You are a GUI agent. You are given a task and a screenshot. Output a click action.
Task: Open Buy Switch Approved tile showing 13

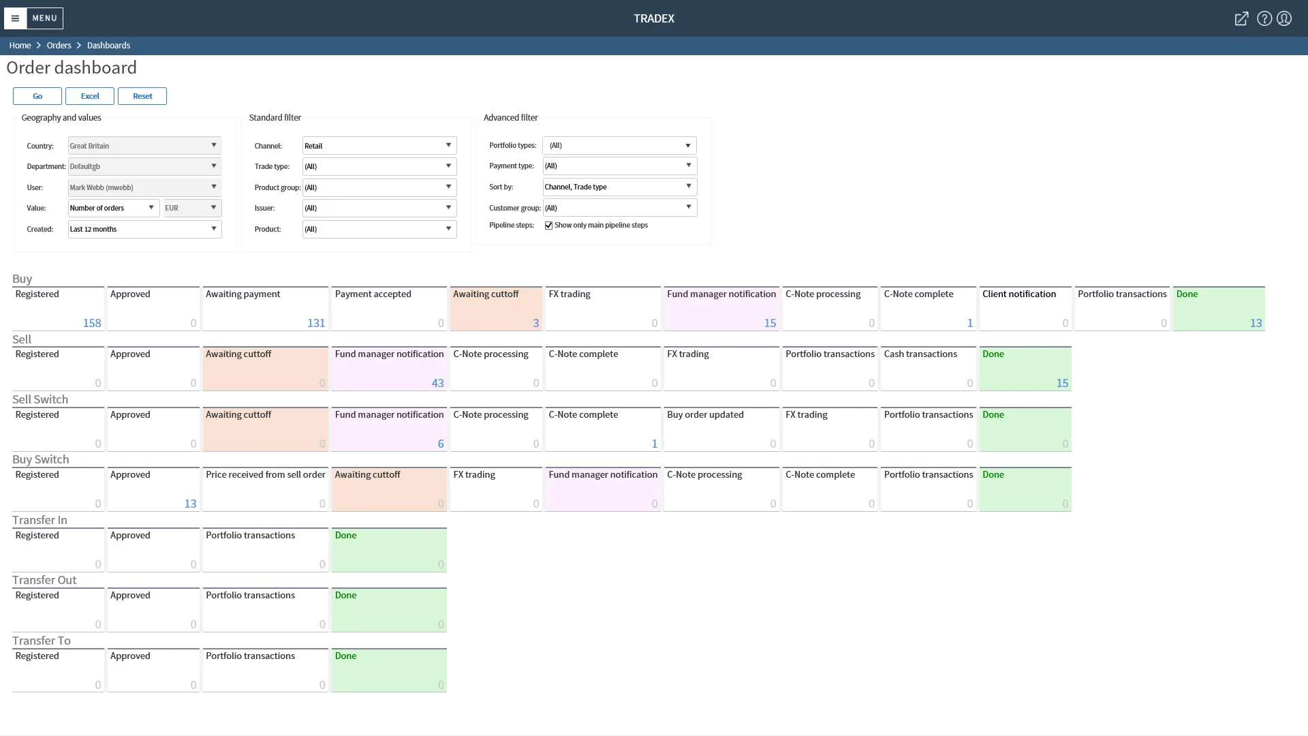[x=153, y=489]
